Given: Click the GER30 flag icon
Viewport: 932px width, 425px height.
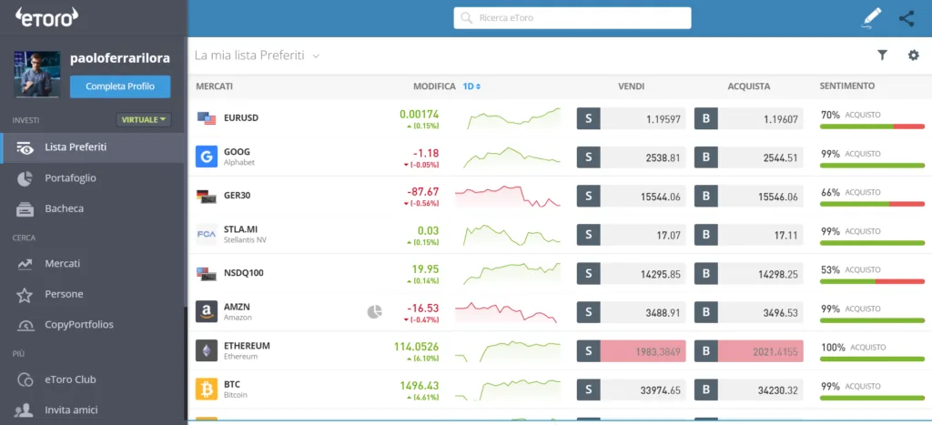Looking at the screenshot, I should point(207,196).
